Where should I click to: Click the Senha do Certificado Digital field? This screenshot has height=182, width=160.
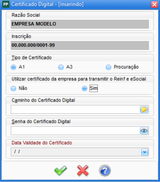(75, 131)
